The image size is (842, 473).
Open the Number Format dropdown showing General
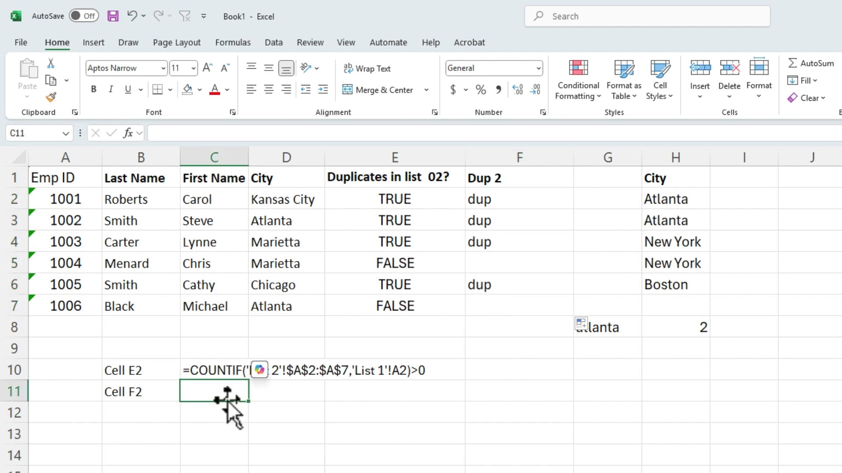coord(538,68)
